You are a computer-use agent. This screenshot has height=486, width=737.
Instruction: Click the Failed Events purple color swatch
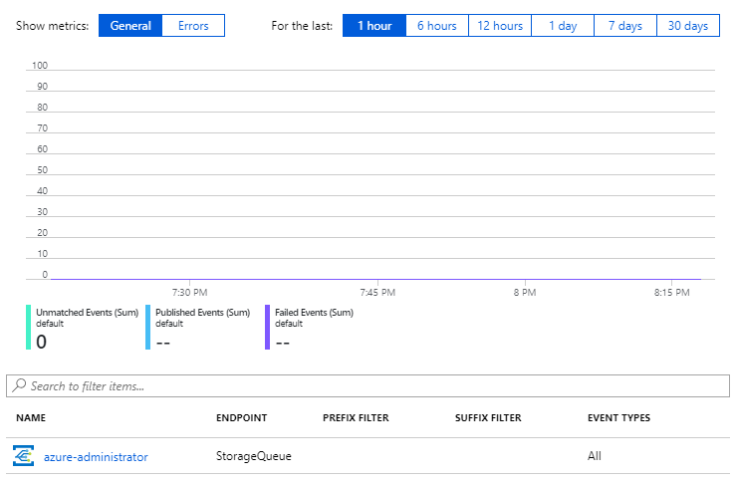coord(268,327)
